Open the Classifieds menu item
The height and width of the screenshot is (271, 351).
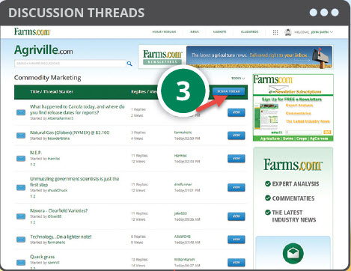pyautogui.click(x=249, y=32)
